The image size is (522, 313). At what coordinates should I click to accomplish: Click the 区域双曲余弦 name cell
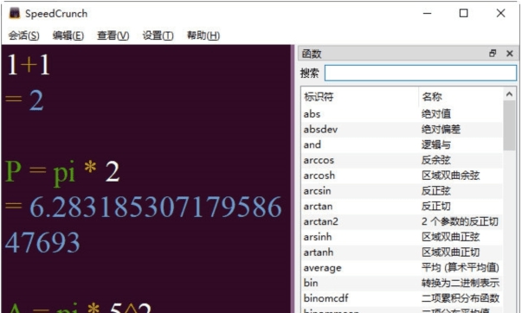tap(451, 176)
